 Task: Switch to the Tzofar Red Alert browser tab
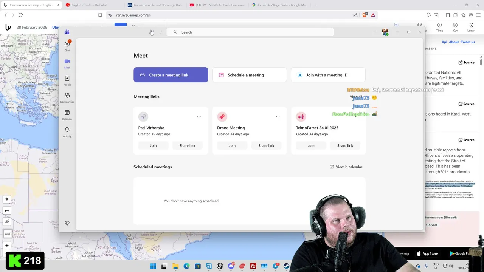(93, 5)
